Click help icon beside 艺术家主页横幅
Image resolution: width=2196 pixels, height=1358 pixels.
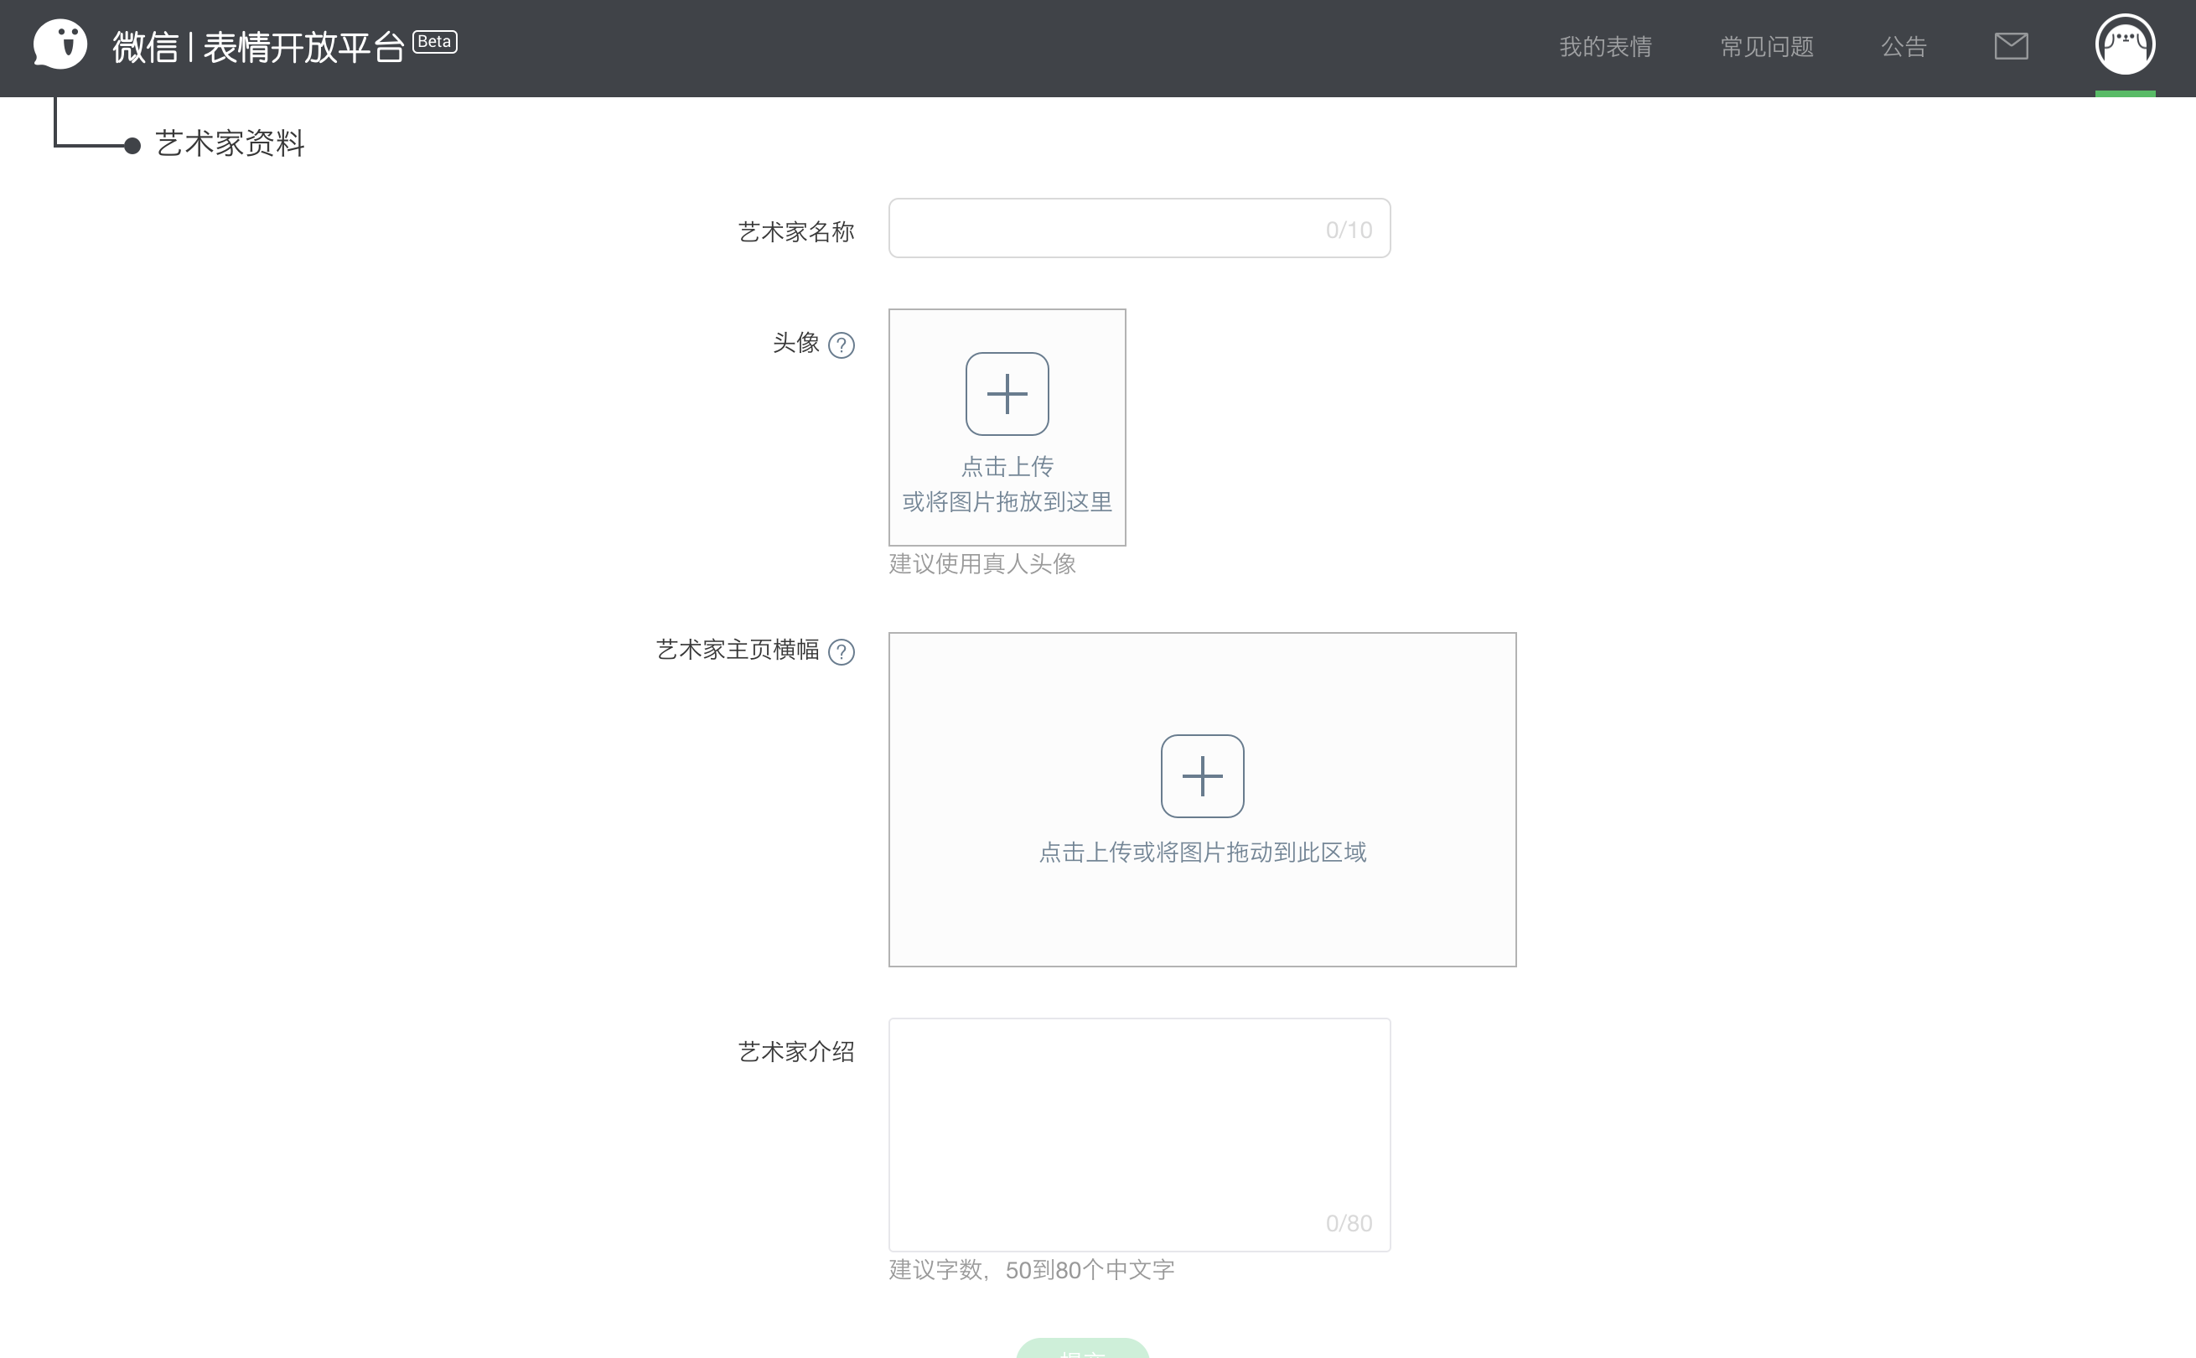click(841, 651)
